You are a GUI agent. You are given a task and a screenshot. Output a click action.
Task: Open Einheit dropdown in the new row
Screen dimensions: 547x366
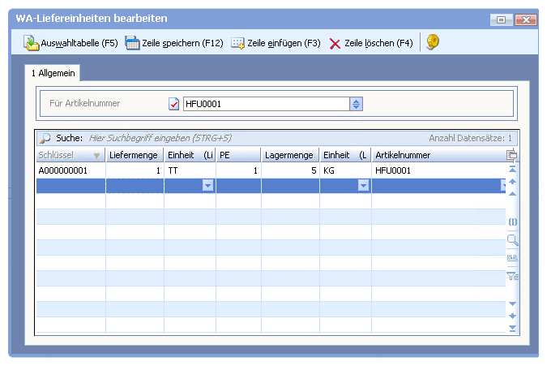[x=207, y=186]
